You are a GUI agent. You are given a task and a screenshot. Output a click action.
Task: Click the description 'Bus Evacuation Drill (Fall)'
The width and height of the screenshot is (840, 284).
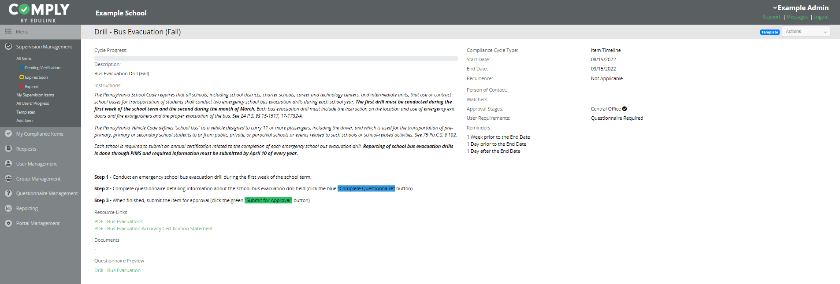tap(122, 74)
